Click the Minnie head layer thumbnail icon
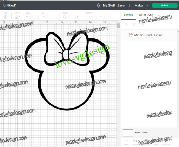Image resolution: width=179 pixels, height=147 pixels. point(130,35)
